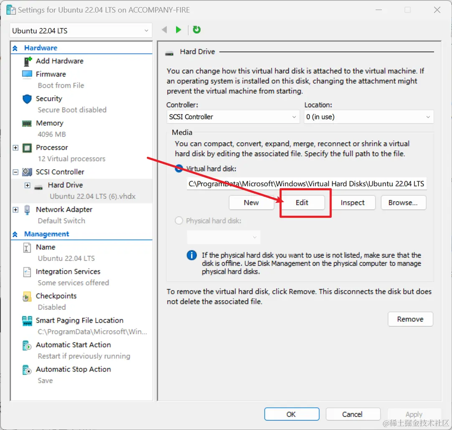
Task: Click the Name tree item label
Action: coord(45,247)
